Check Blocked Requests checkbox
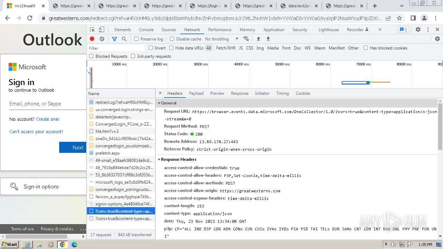The width and height of the screenshot is (443, 249). [x=91, y=56]
